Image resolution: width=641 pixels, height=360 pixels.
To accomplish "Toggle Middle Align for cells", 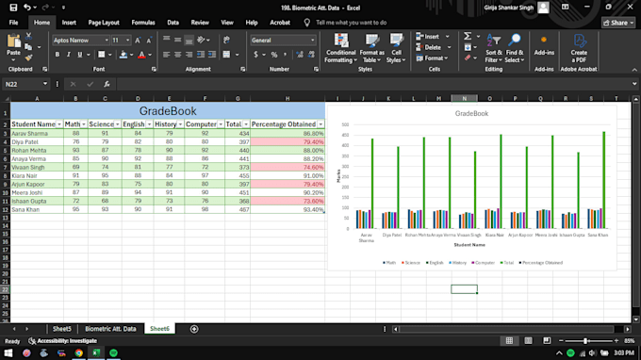I will [x=178, y=40].
